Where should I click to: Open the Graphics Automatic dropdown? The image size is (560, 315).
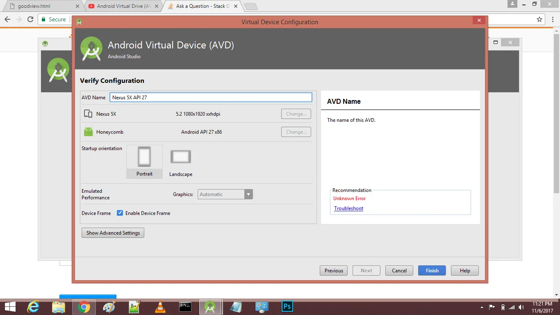pos(225,194)
